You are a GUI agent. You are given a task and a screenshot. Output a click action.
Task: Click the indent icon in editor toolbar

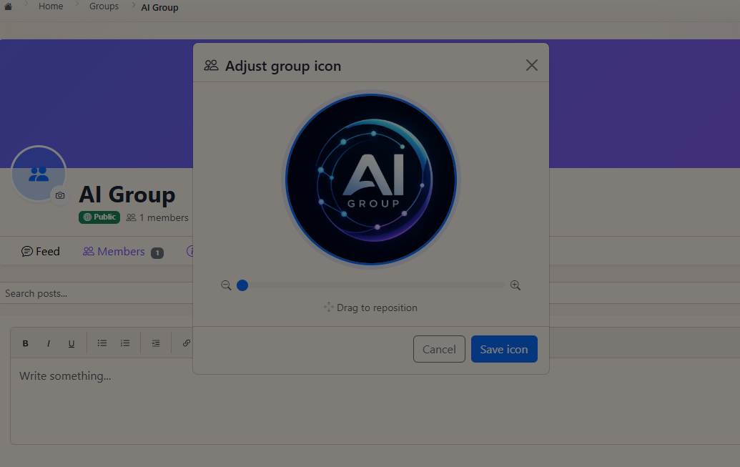[156, 343]
